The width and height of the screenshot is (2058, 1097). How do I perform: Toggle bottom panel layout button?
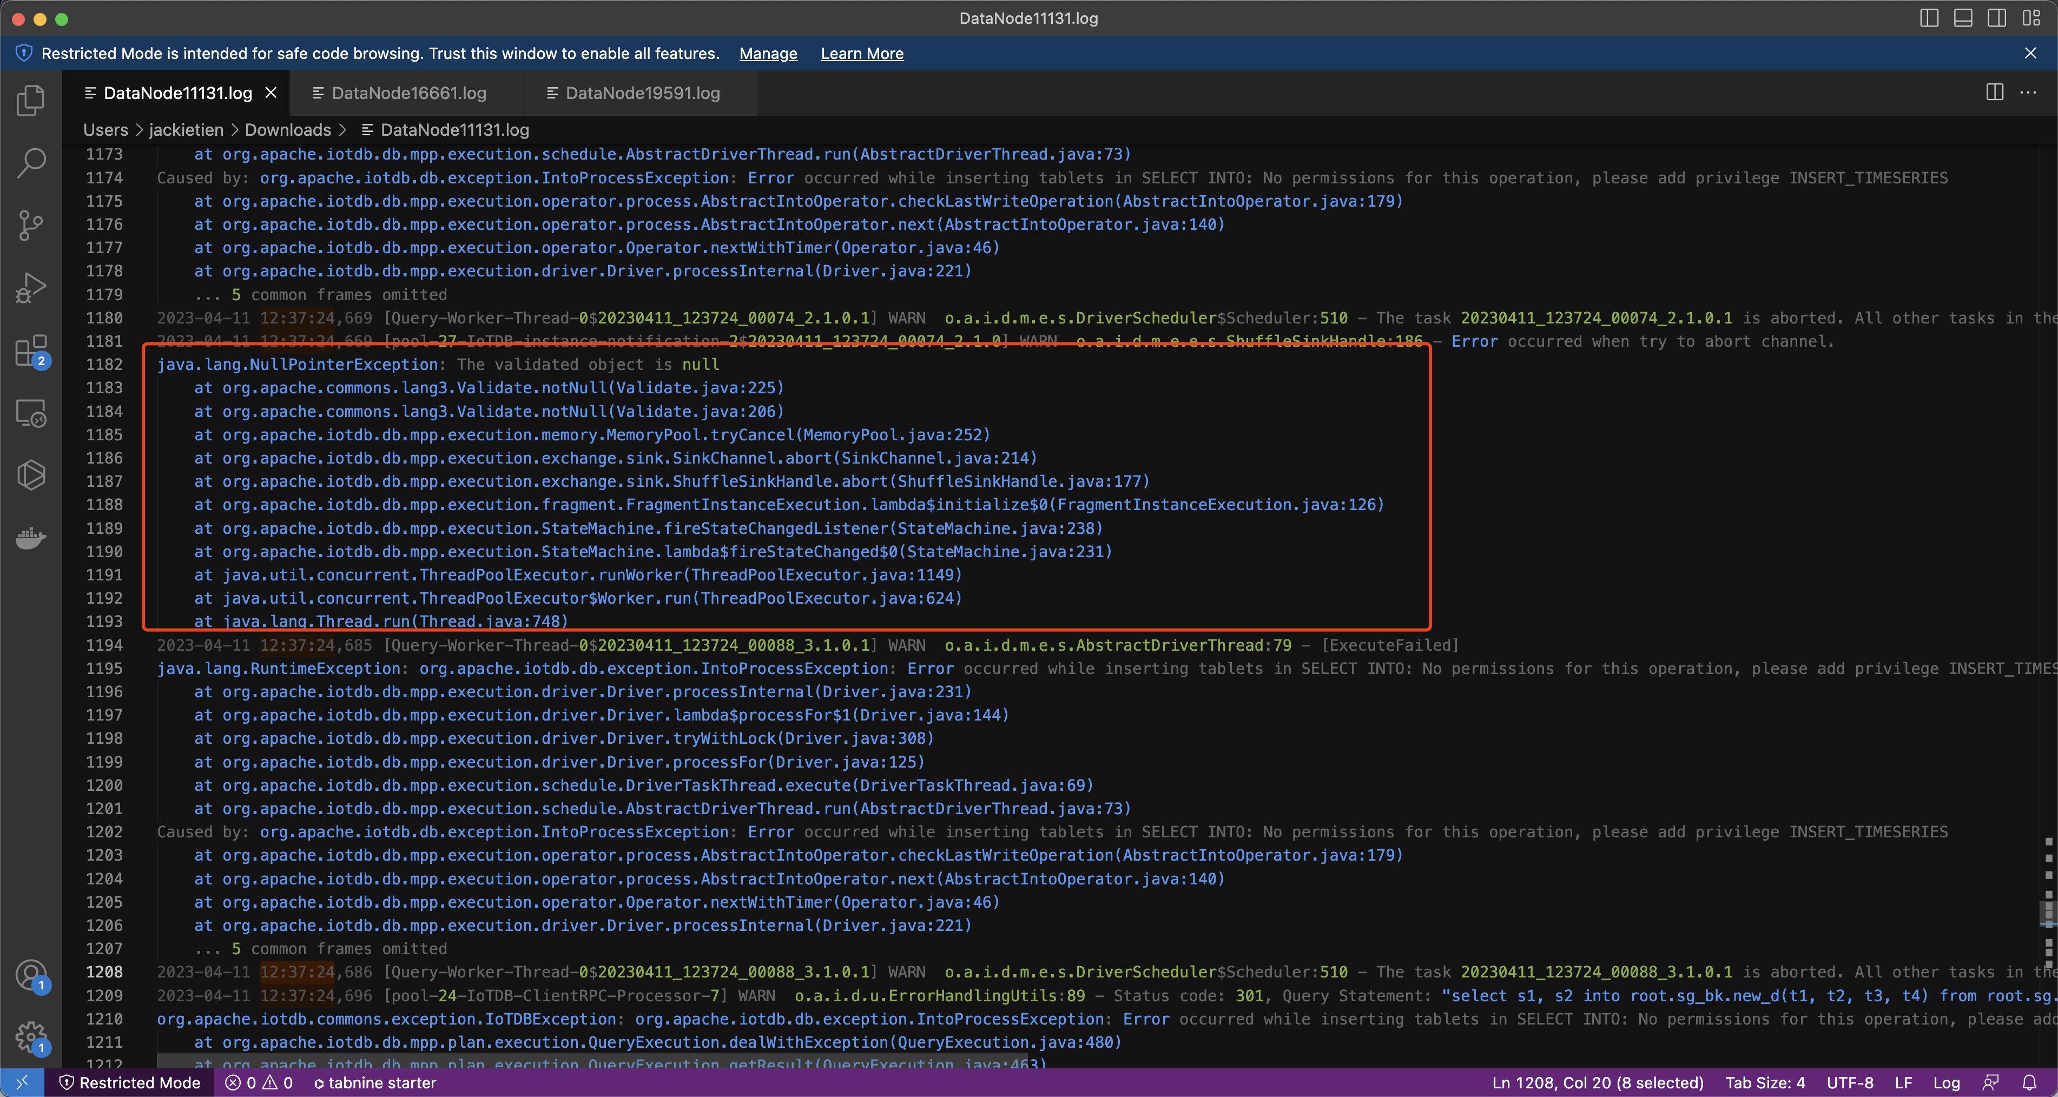[x=1963, y=17]
